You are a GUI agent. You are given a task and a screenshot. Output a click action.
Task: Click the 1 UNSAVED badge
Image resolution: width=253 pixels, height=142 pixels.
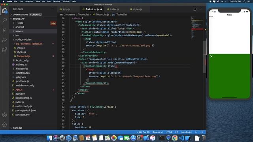pyautogui.click(x=36, y=15)
